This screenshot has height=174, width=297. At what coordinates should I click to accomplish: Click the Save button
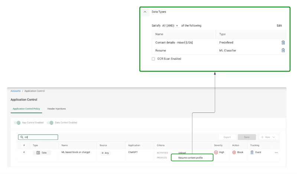[x=247, y=137]
